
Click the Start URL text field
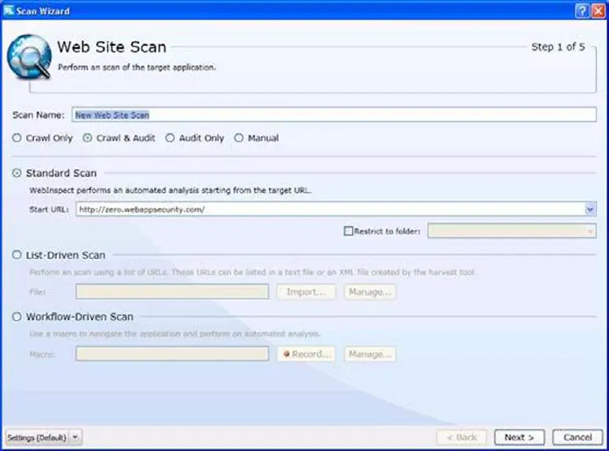coord(328,210)
